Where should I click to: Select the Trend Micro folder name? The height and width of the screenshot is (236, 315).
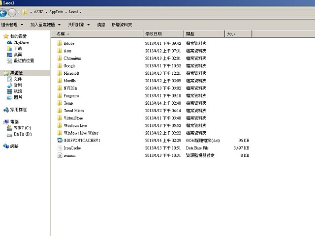(x=73, y=111)
